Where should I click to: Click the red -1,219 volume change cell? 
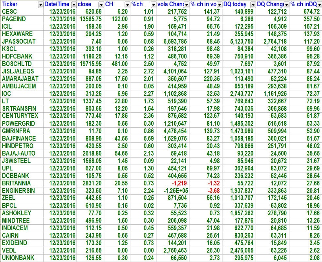[x=173, y=183]
